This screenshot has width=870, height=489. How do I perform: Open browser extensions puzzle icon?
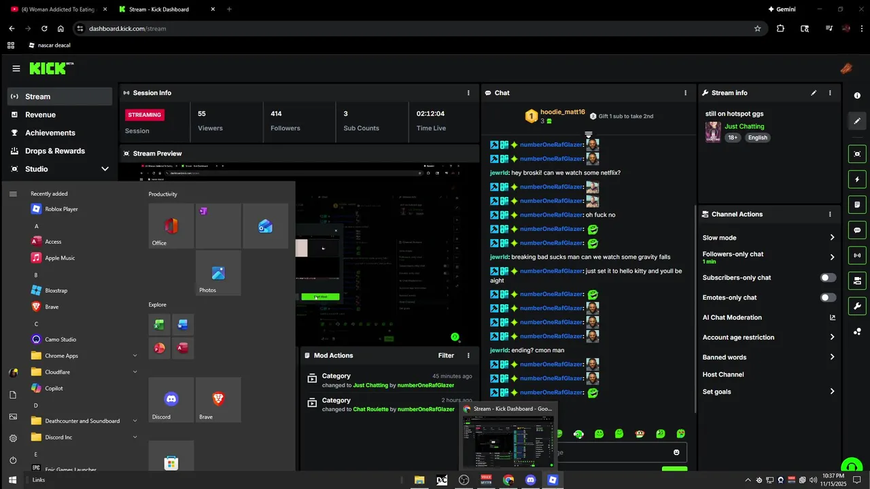(780, 29)
